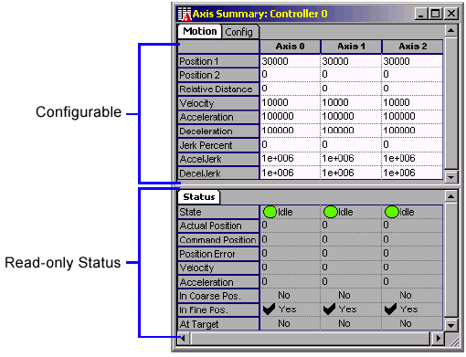Edit the Axis 0 AccelJerk value 1e+006

pos(290,159)
